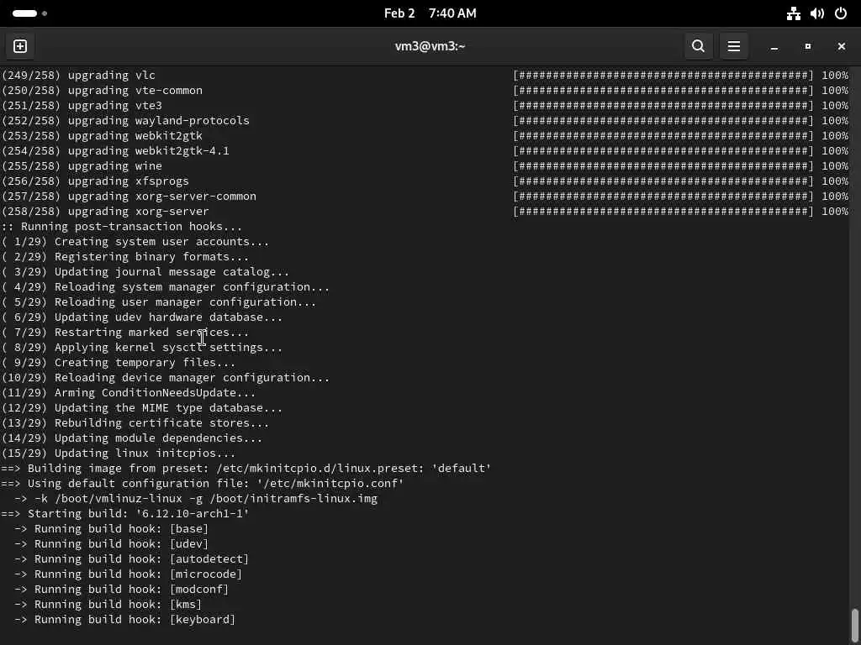Image resolution: width=861 pixels, height=645 pixels.
Task: Open the terminal hamburger menu
Action: 734,46
